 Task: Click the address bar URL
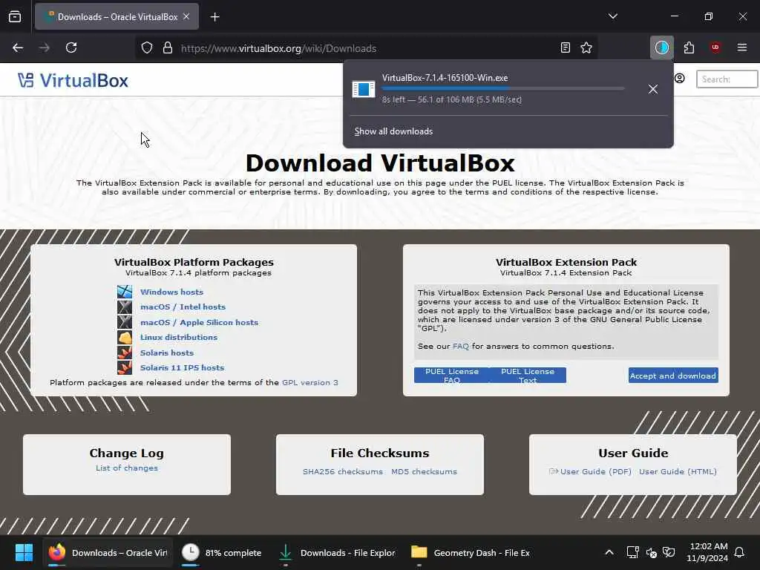(x=278, y=48)
